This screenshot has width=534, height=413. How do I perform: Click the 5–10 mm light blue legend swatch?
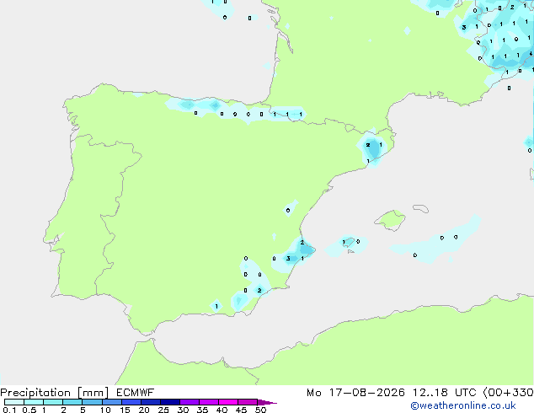92,402
